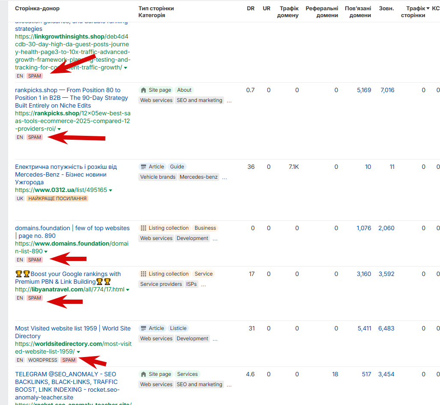Click the 'Guide' page type tag

177,167
